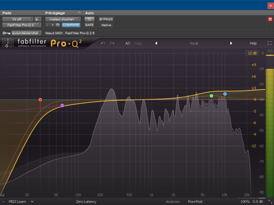
Task: Open the Pre+Post analyzer settings
Action: click(195, 202)
